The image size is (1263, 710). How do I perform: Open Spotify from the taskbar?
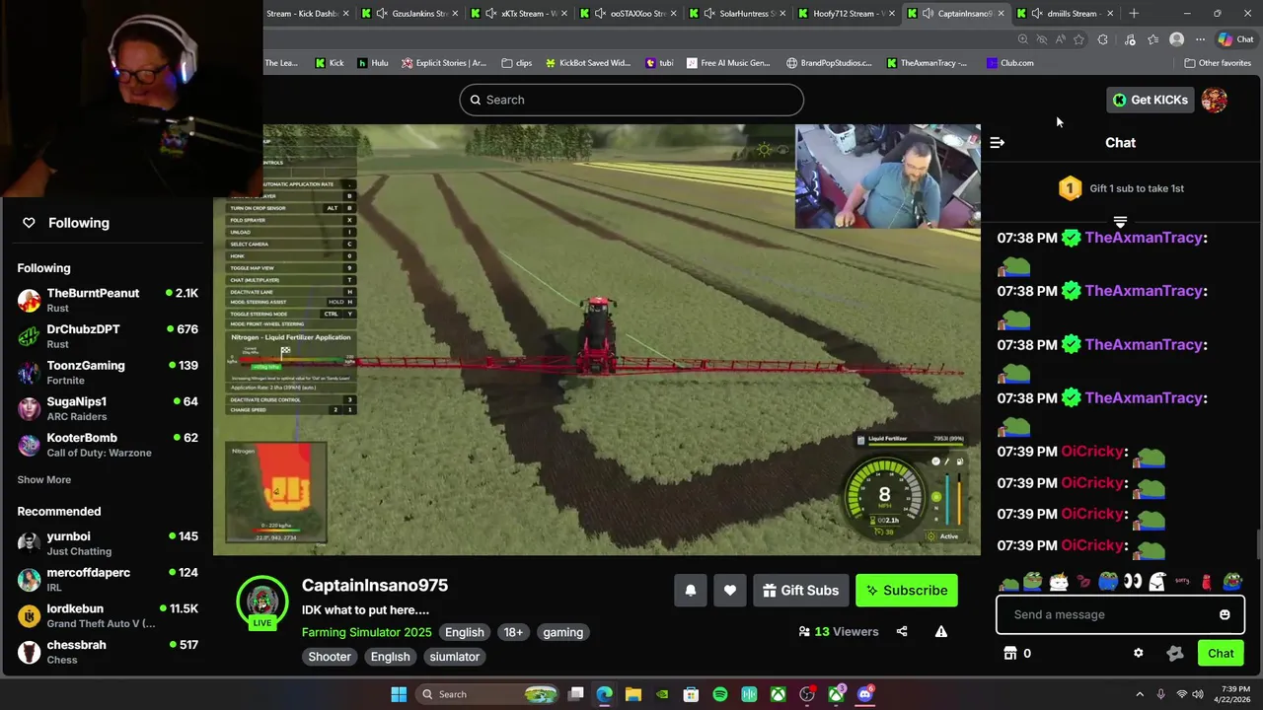point(720,694)
